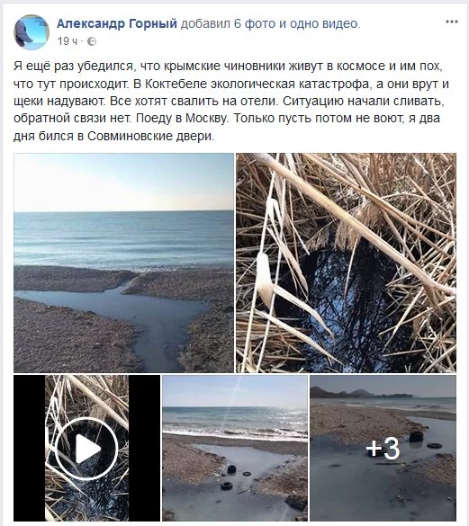Open the sea stream beach photo
This screenshot has height=526, width=469.
click(x=123, y=263)
